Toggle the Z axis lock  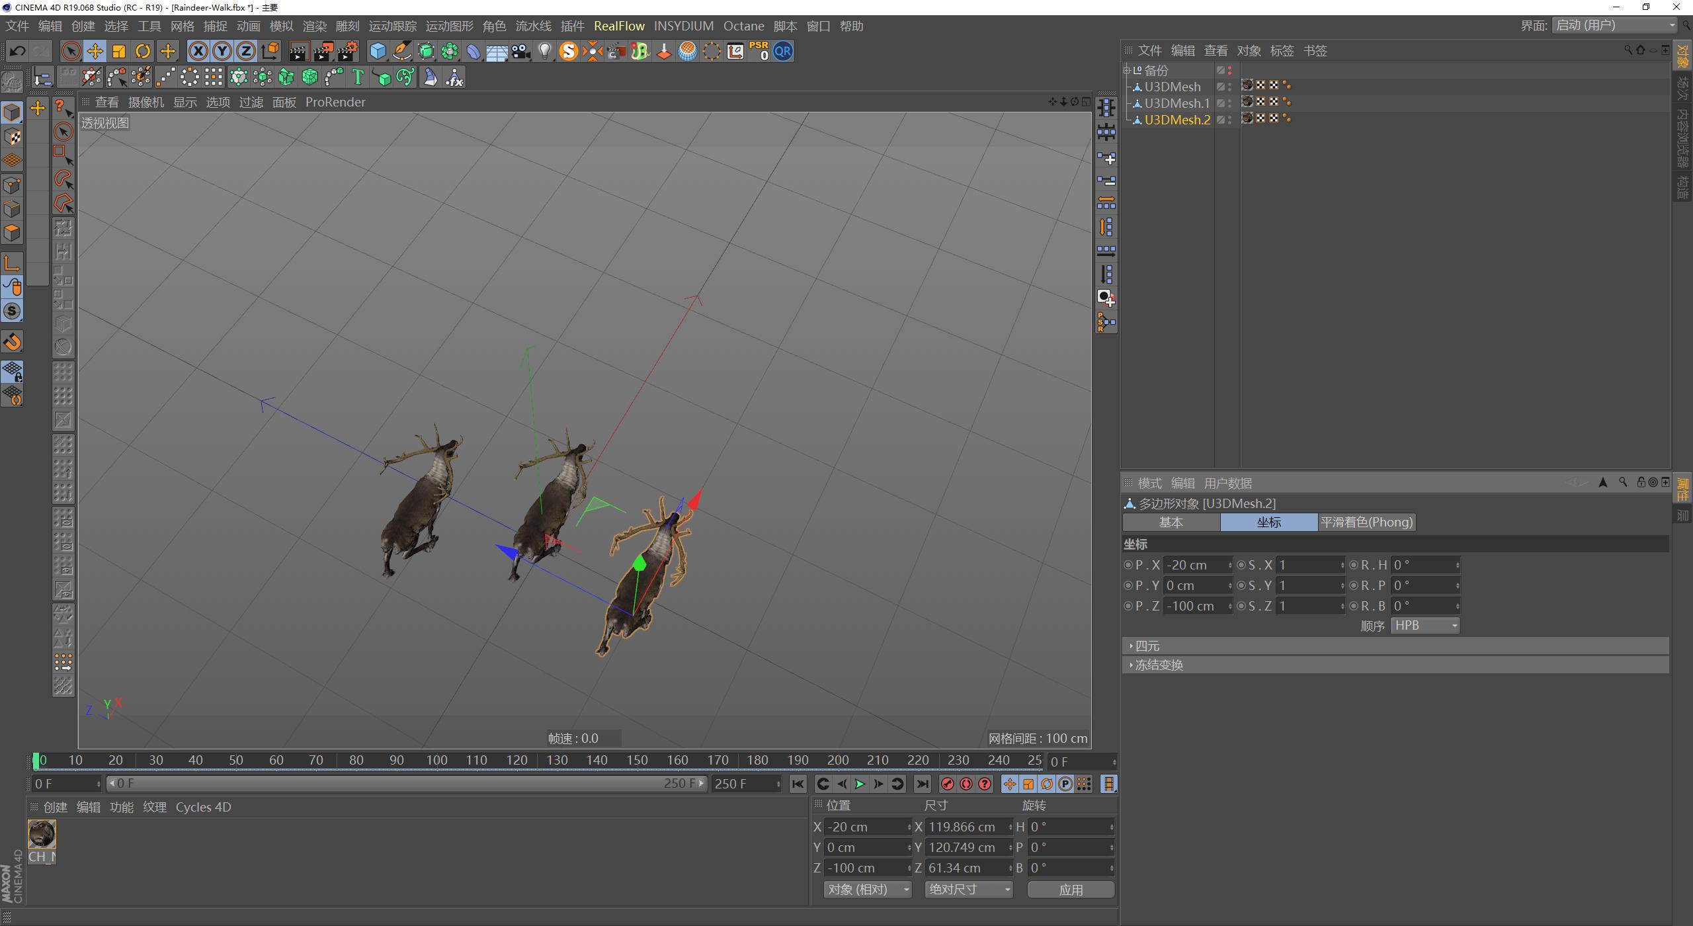coord(245,52)
